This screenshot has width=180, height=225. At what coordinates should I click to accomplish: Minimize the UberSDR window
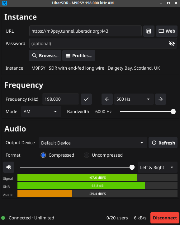[x=161, y=3]
